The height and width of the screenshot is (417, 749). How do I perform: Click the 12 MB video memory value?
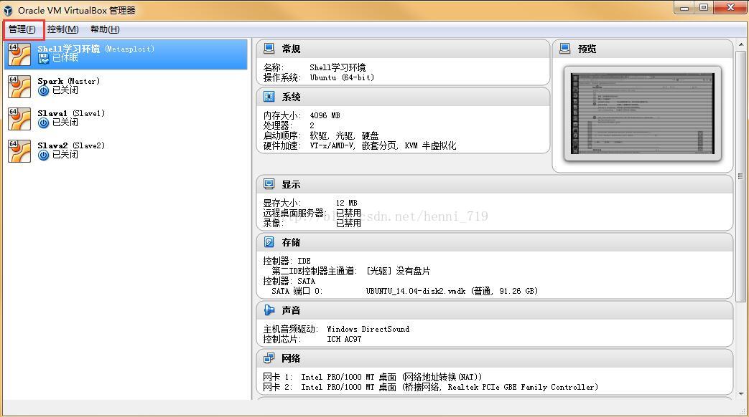(x=346, y=203)
